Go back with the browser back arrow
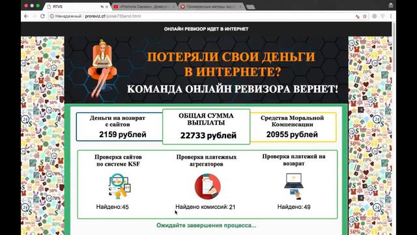The image size is (417, 235). coord(26,16)
